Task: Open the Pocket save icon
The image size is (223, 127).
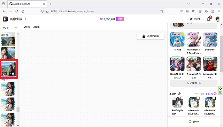Action: [x=181, y=11]
